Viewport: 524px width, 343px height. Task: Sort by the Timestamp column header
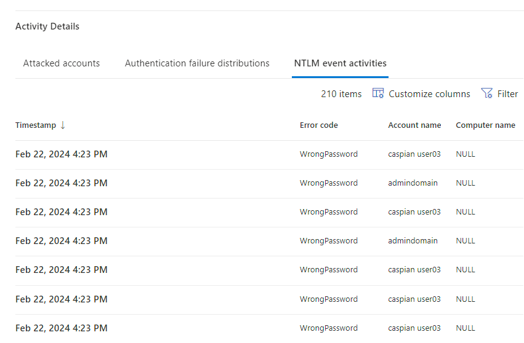tap(36, 125)
